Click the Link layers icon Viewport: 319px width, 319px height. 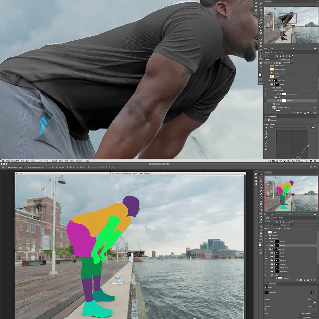tap(294, 280)
